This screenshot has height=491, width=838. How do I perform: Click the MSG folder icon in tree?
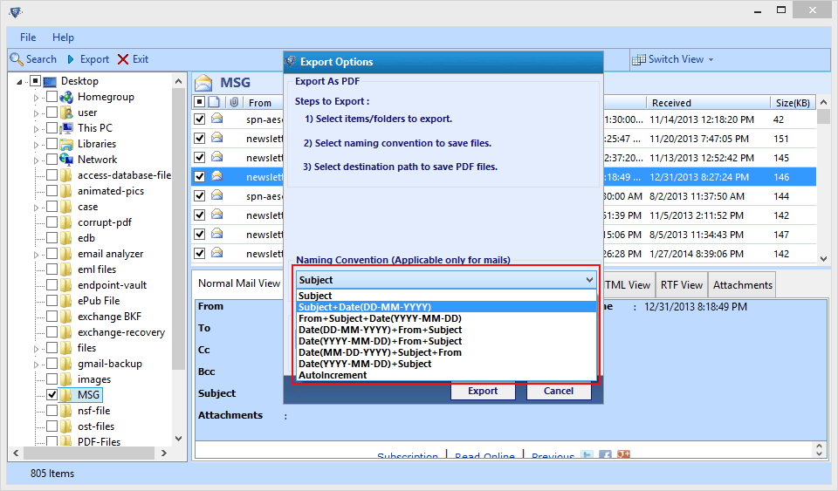point(66,395)
